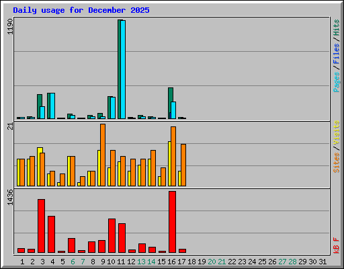This screenshot has height=269, width=344.
Task: Click the orange visits bar for day 14
Action: (153, 168)
